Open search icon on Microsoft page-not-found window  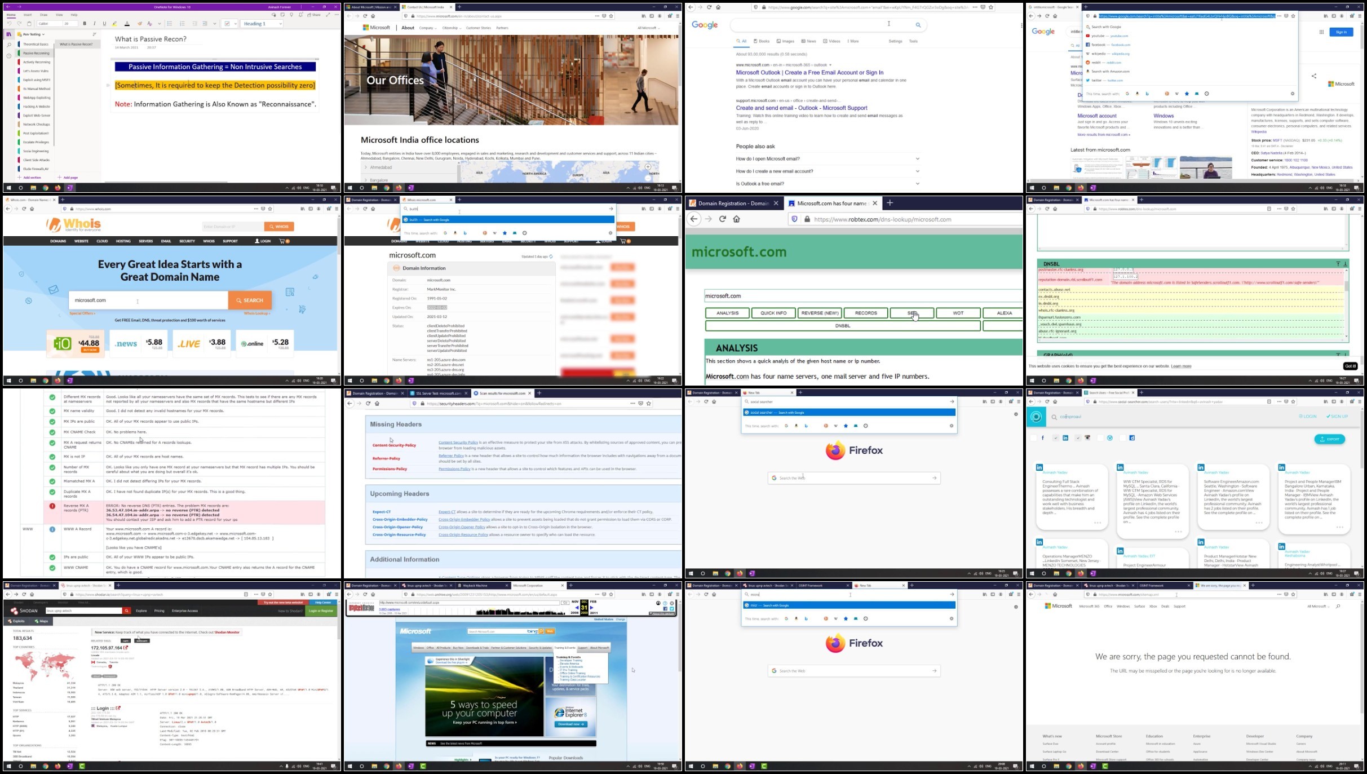pos(1338,606)
